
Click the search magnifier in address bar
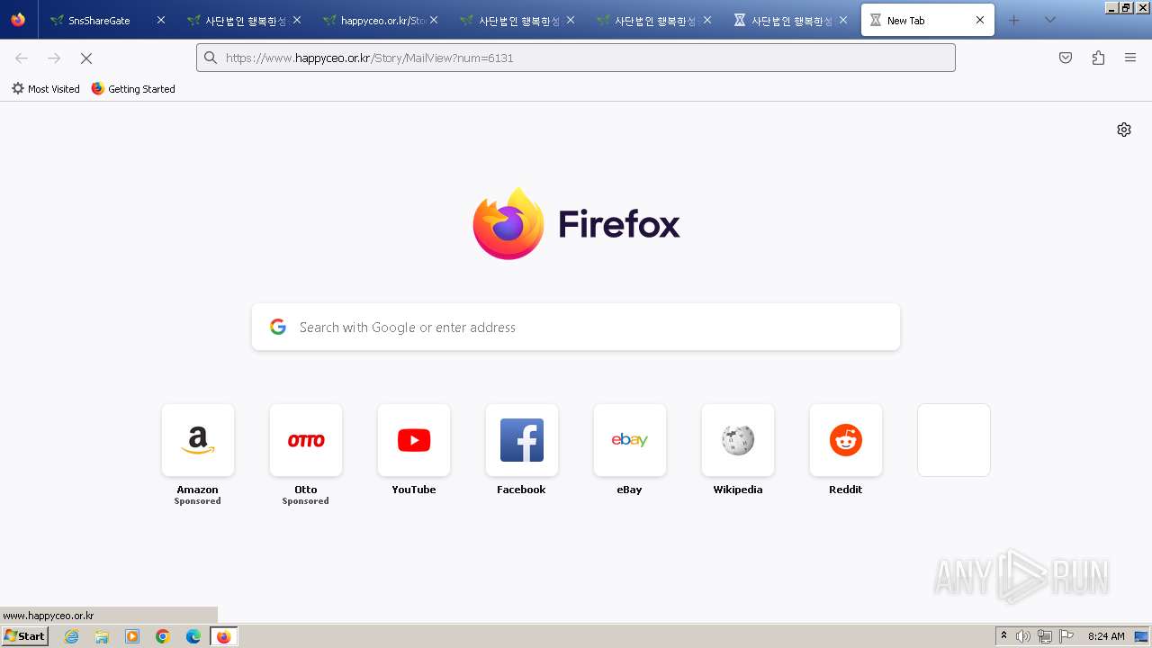point(211,58)
